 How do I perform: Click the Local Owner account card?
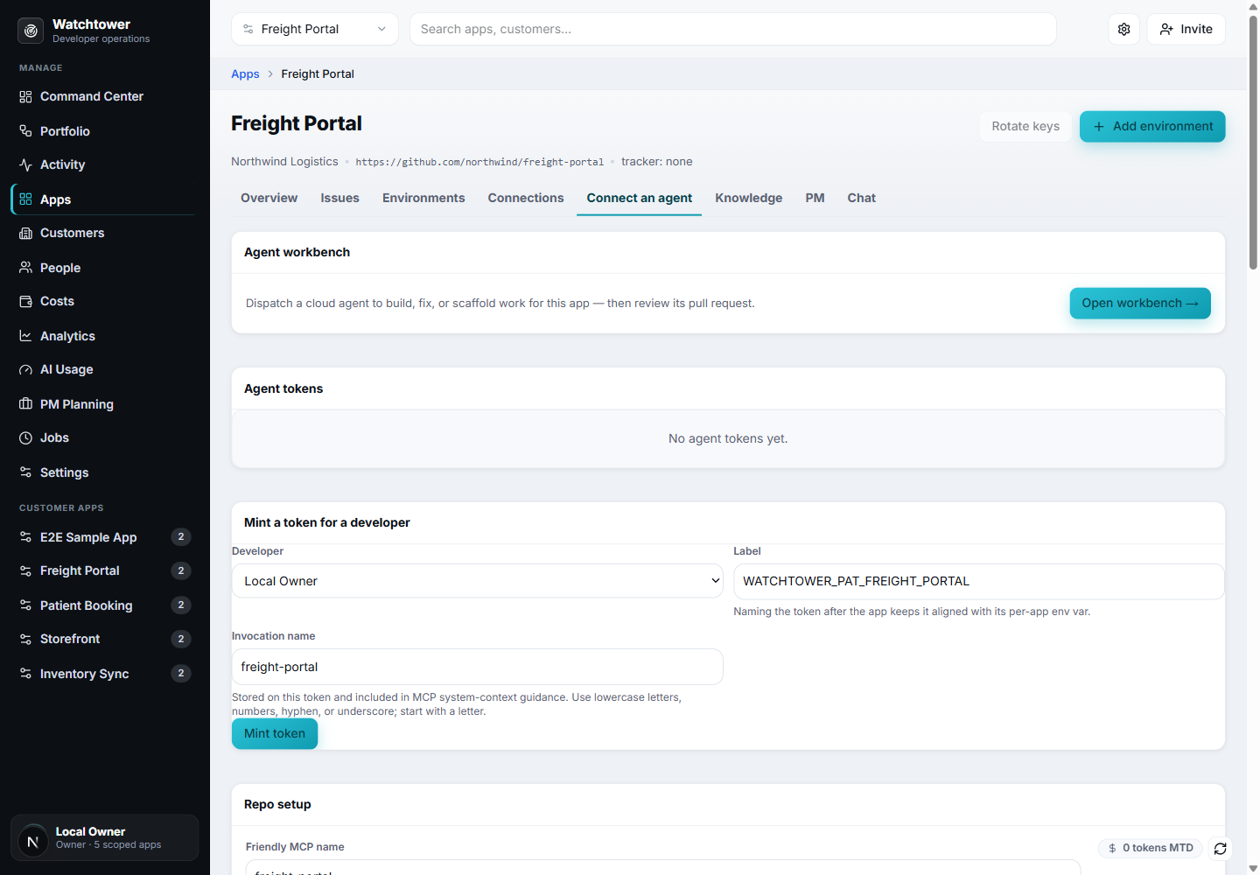pyautogui.click(x=105, y=838)
